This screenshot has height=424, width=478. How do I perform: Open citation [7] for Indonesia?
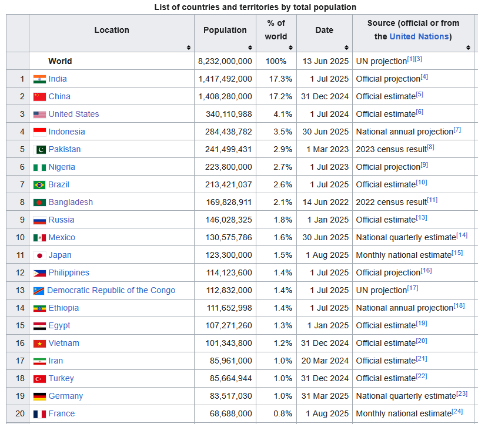click(x=457, y=130)
